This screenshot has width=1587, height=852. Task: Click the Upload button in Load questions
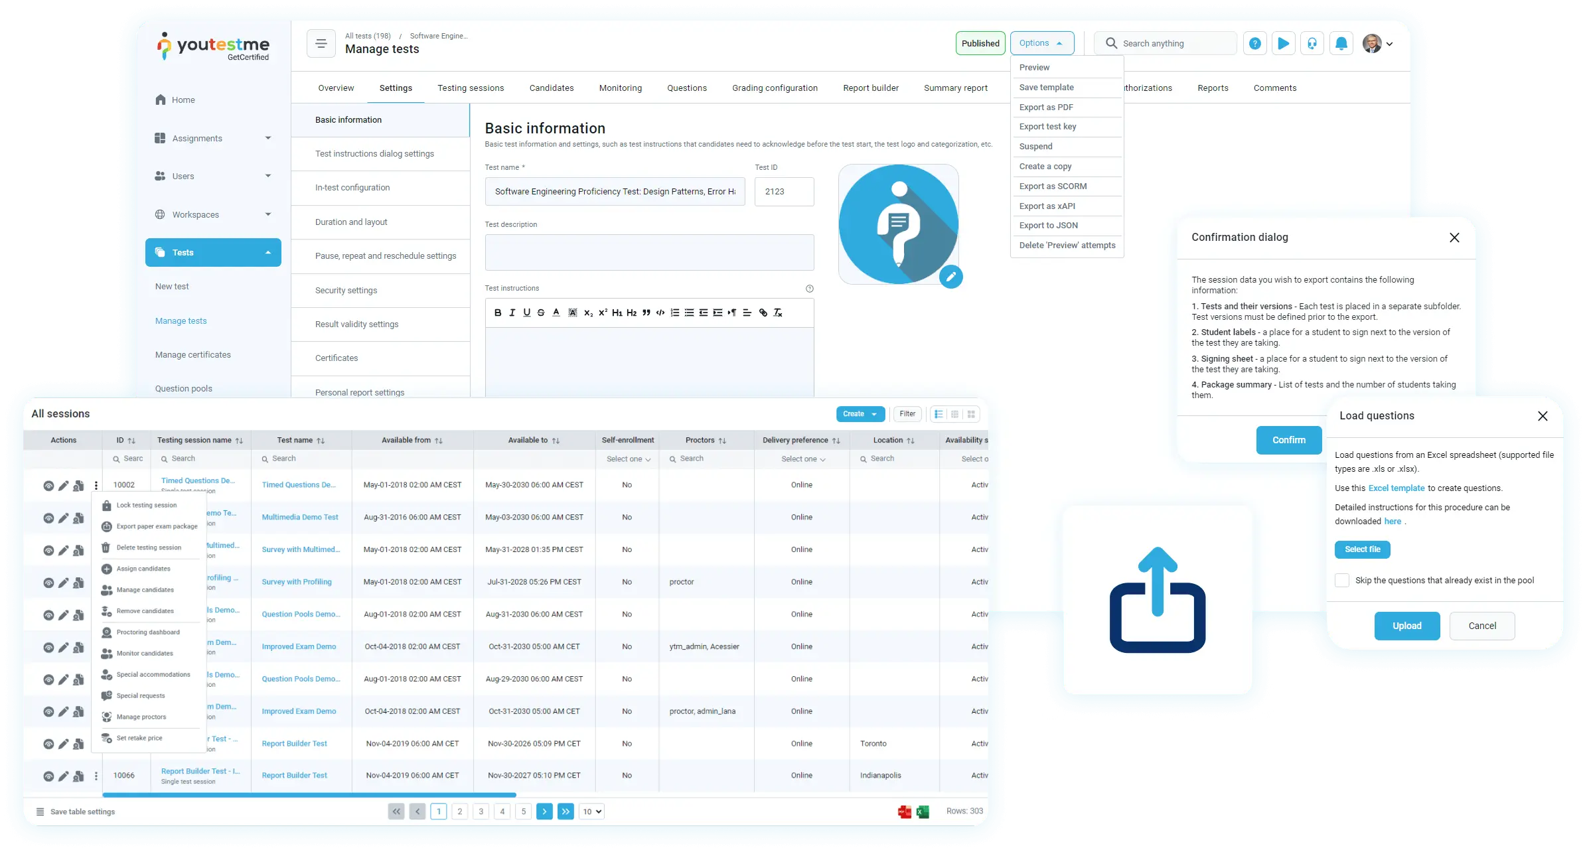[x=1406, y=626]
